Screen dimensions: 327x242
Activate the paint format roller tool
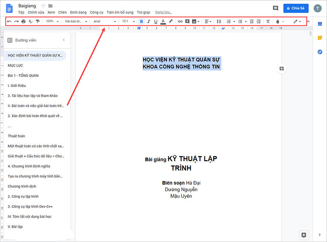37,21
